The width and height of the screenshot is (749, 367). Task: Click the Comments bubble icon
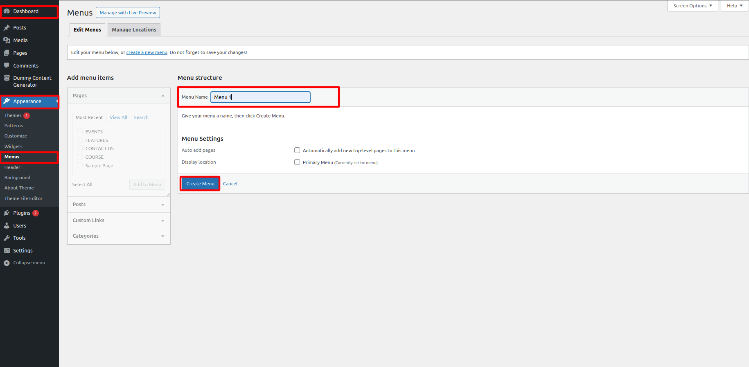click(7, 65)
